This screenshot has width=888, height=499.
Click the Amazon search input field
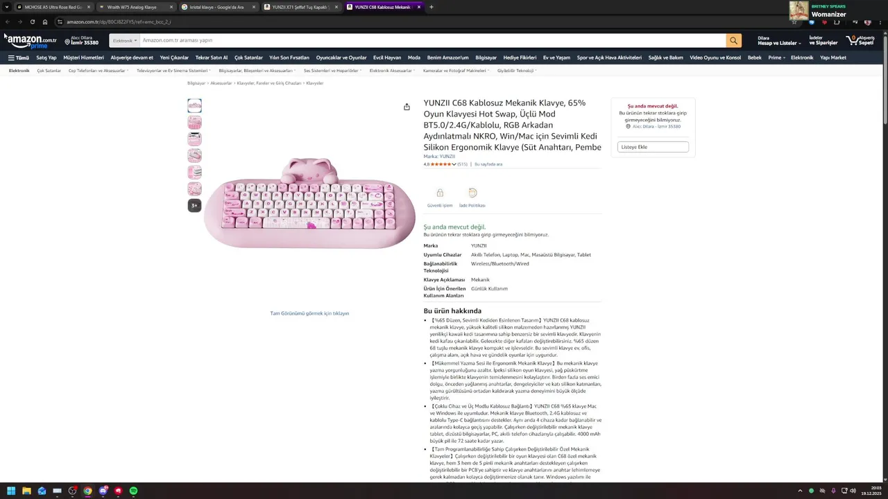coord(432,40)
